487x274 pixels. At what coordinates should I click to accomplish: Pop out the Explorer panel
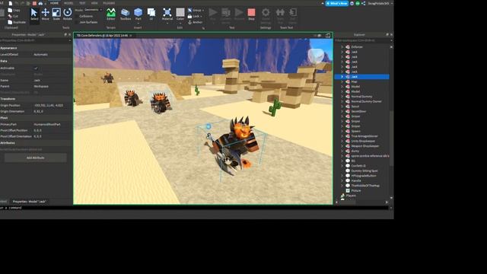point(387,34)
